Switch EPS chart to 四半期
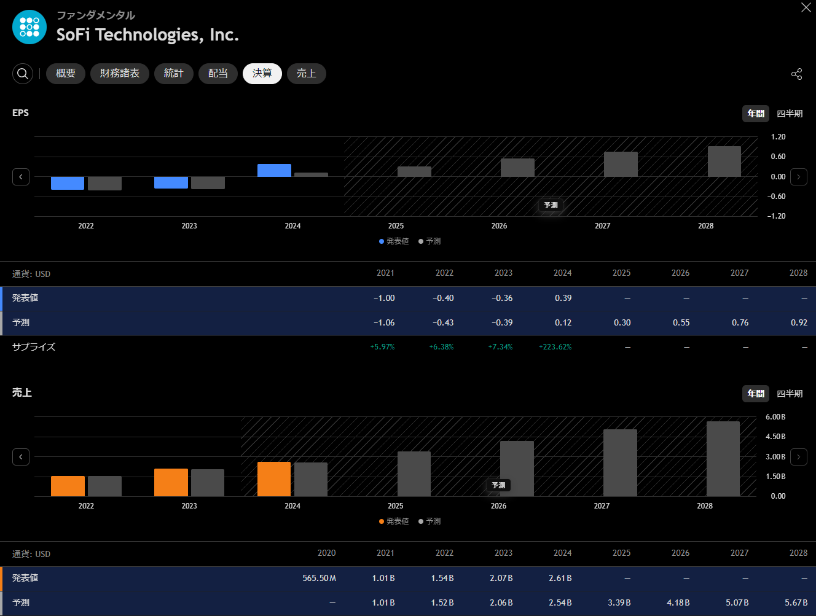Image resolution: width=816 pixels, height=616 pixels. click(x=790, y=114)
